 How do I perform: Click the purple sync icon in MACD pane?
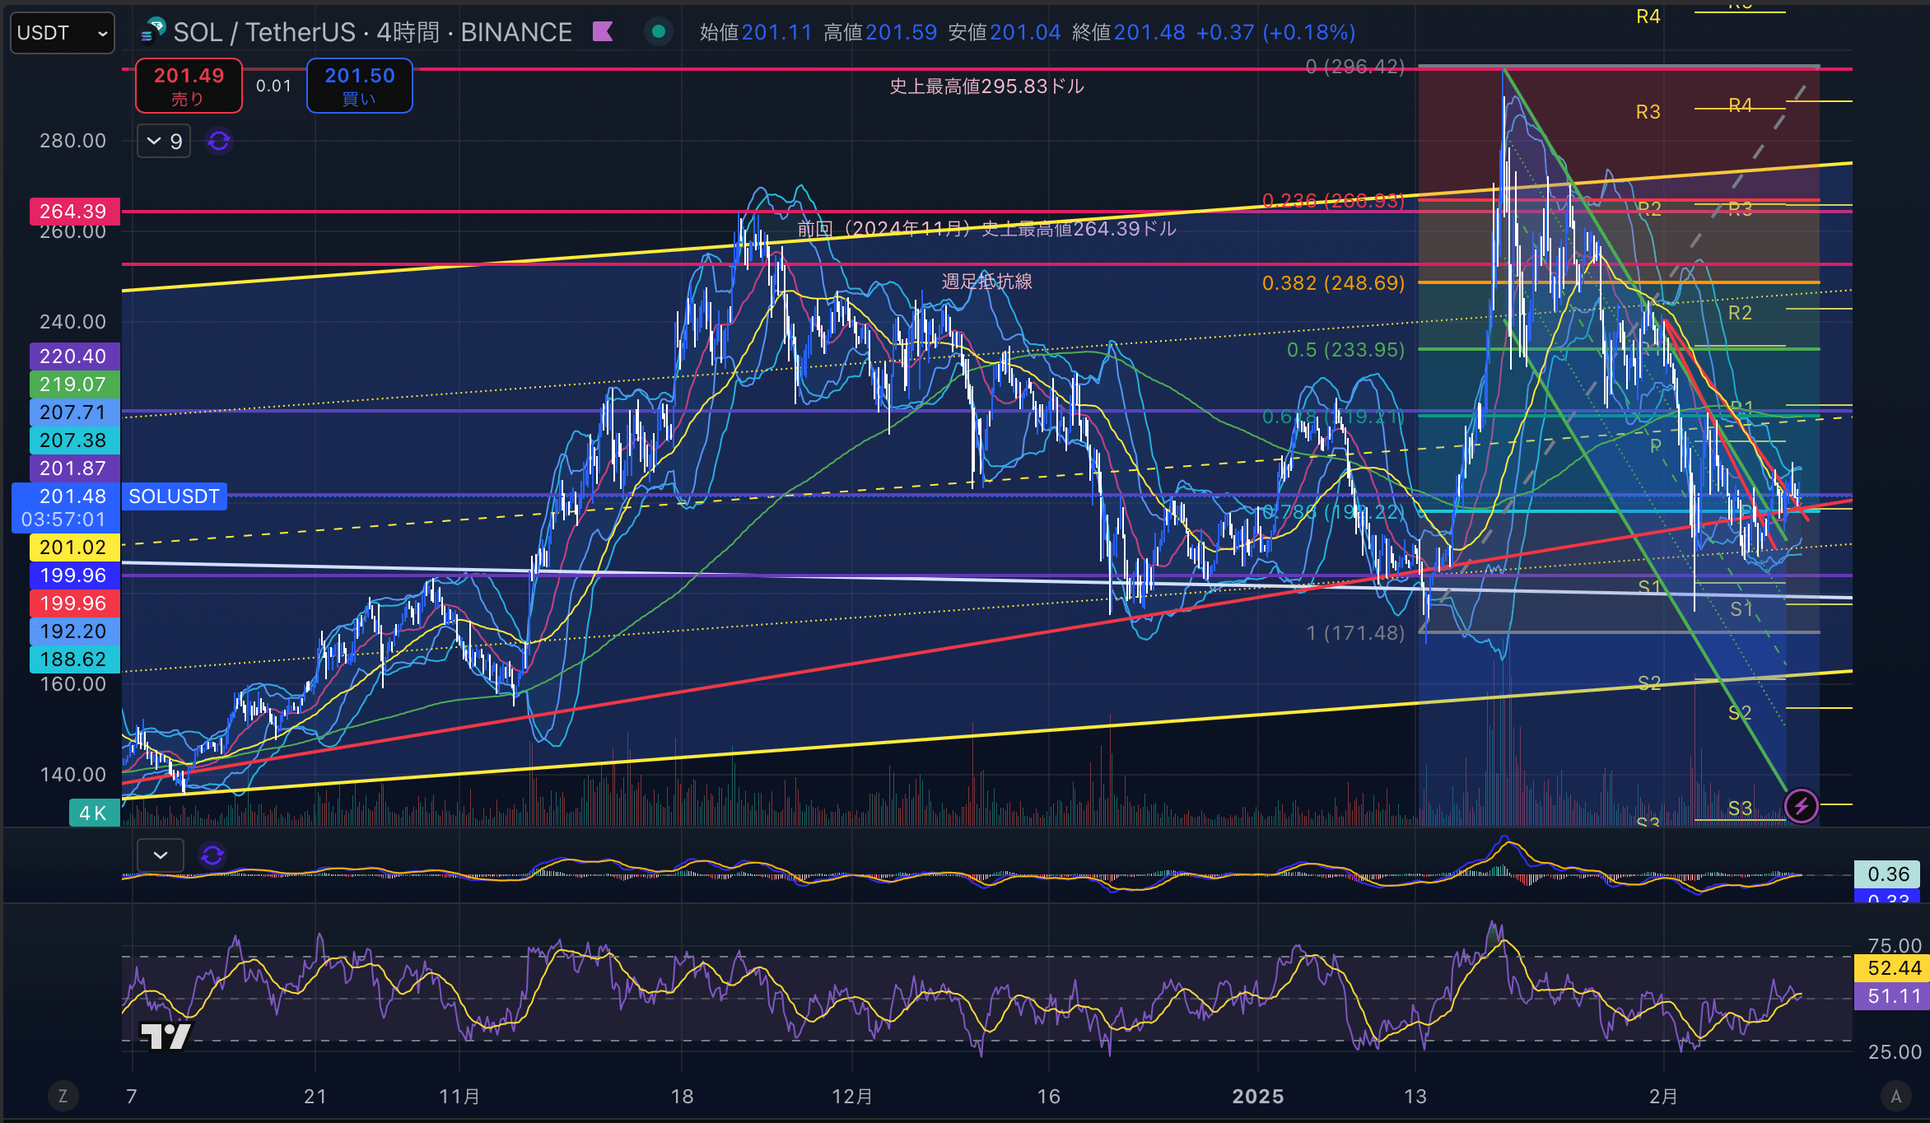(x=212, y=855)
